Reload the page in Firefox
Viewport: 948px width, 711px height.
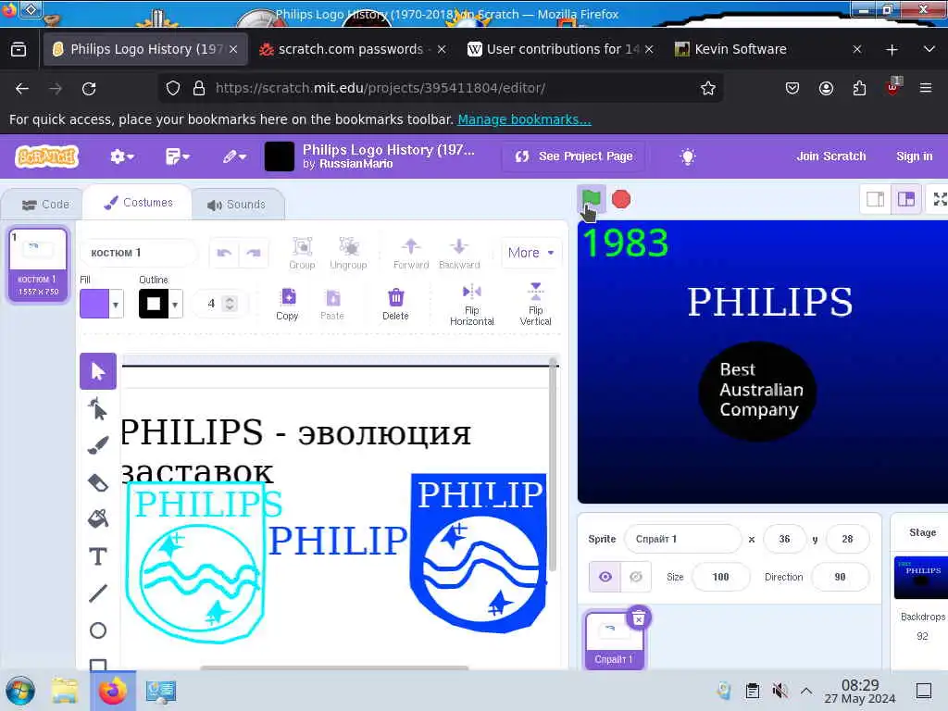coord(89,89)
